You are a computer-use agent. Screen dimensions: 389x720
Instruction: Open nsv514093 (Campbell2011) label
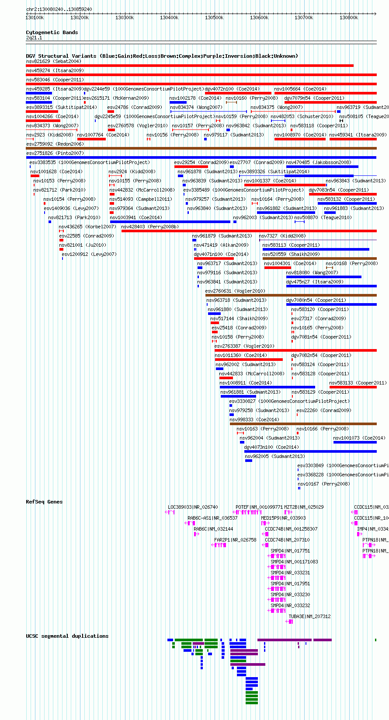tap(141, 199)
